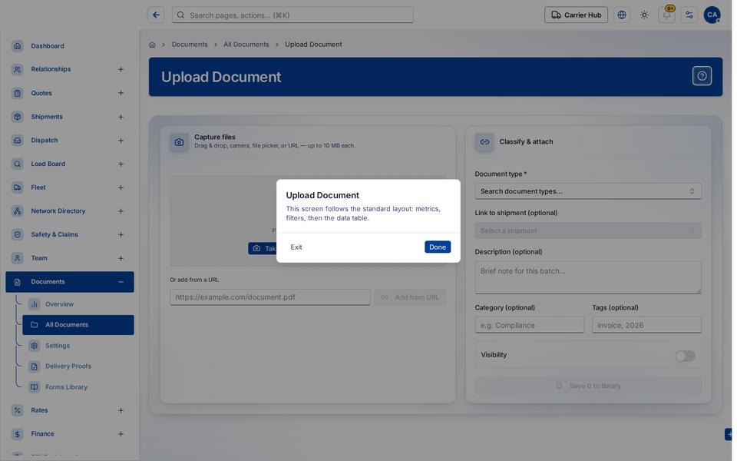
Task: Open the Document type dropdown
Action: click(x=587, y=191)
